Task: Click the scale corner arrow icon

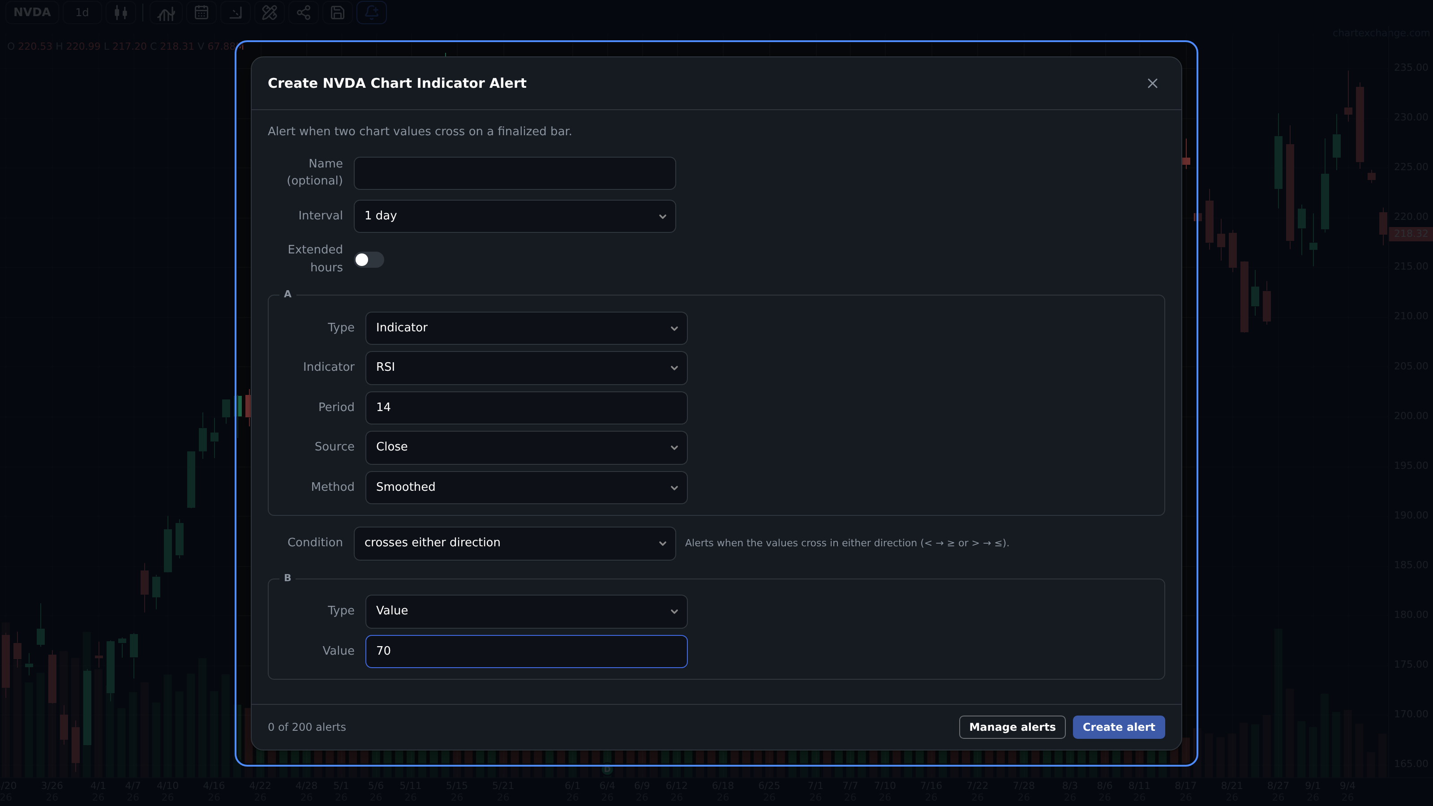Action: [x=235, y=12]
